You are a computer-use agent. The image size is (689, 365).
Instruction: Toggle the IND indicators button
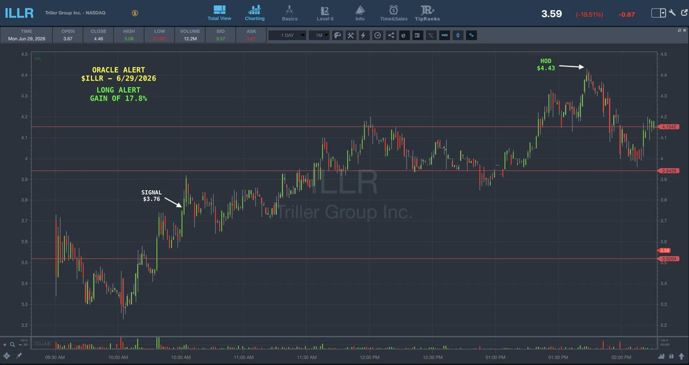(x=444, y=36)
